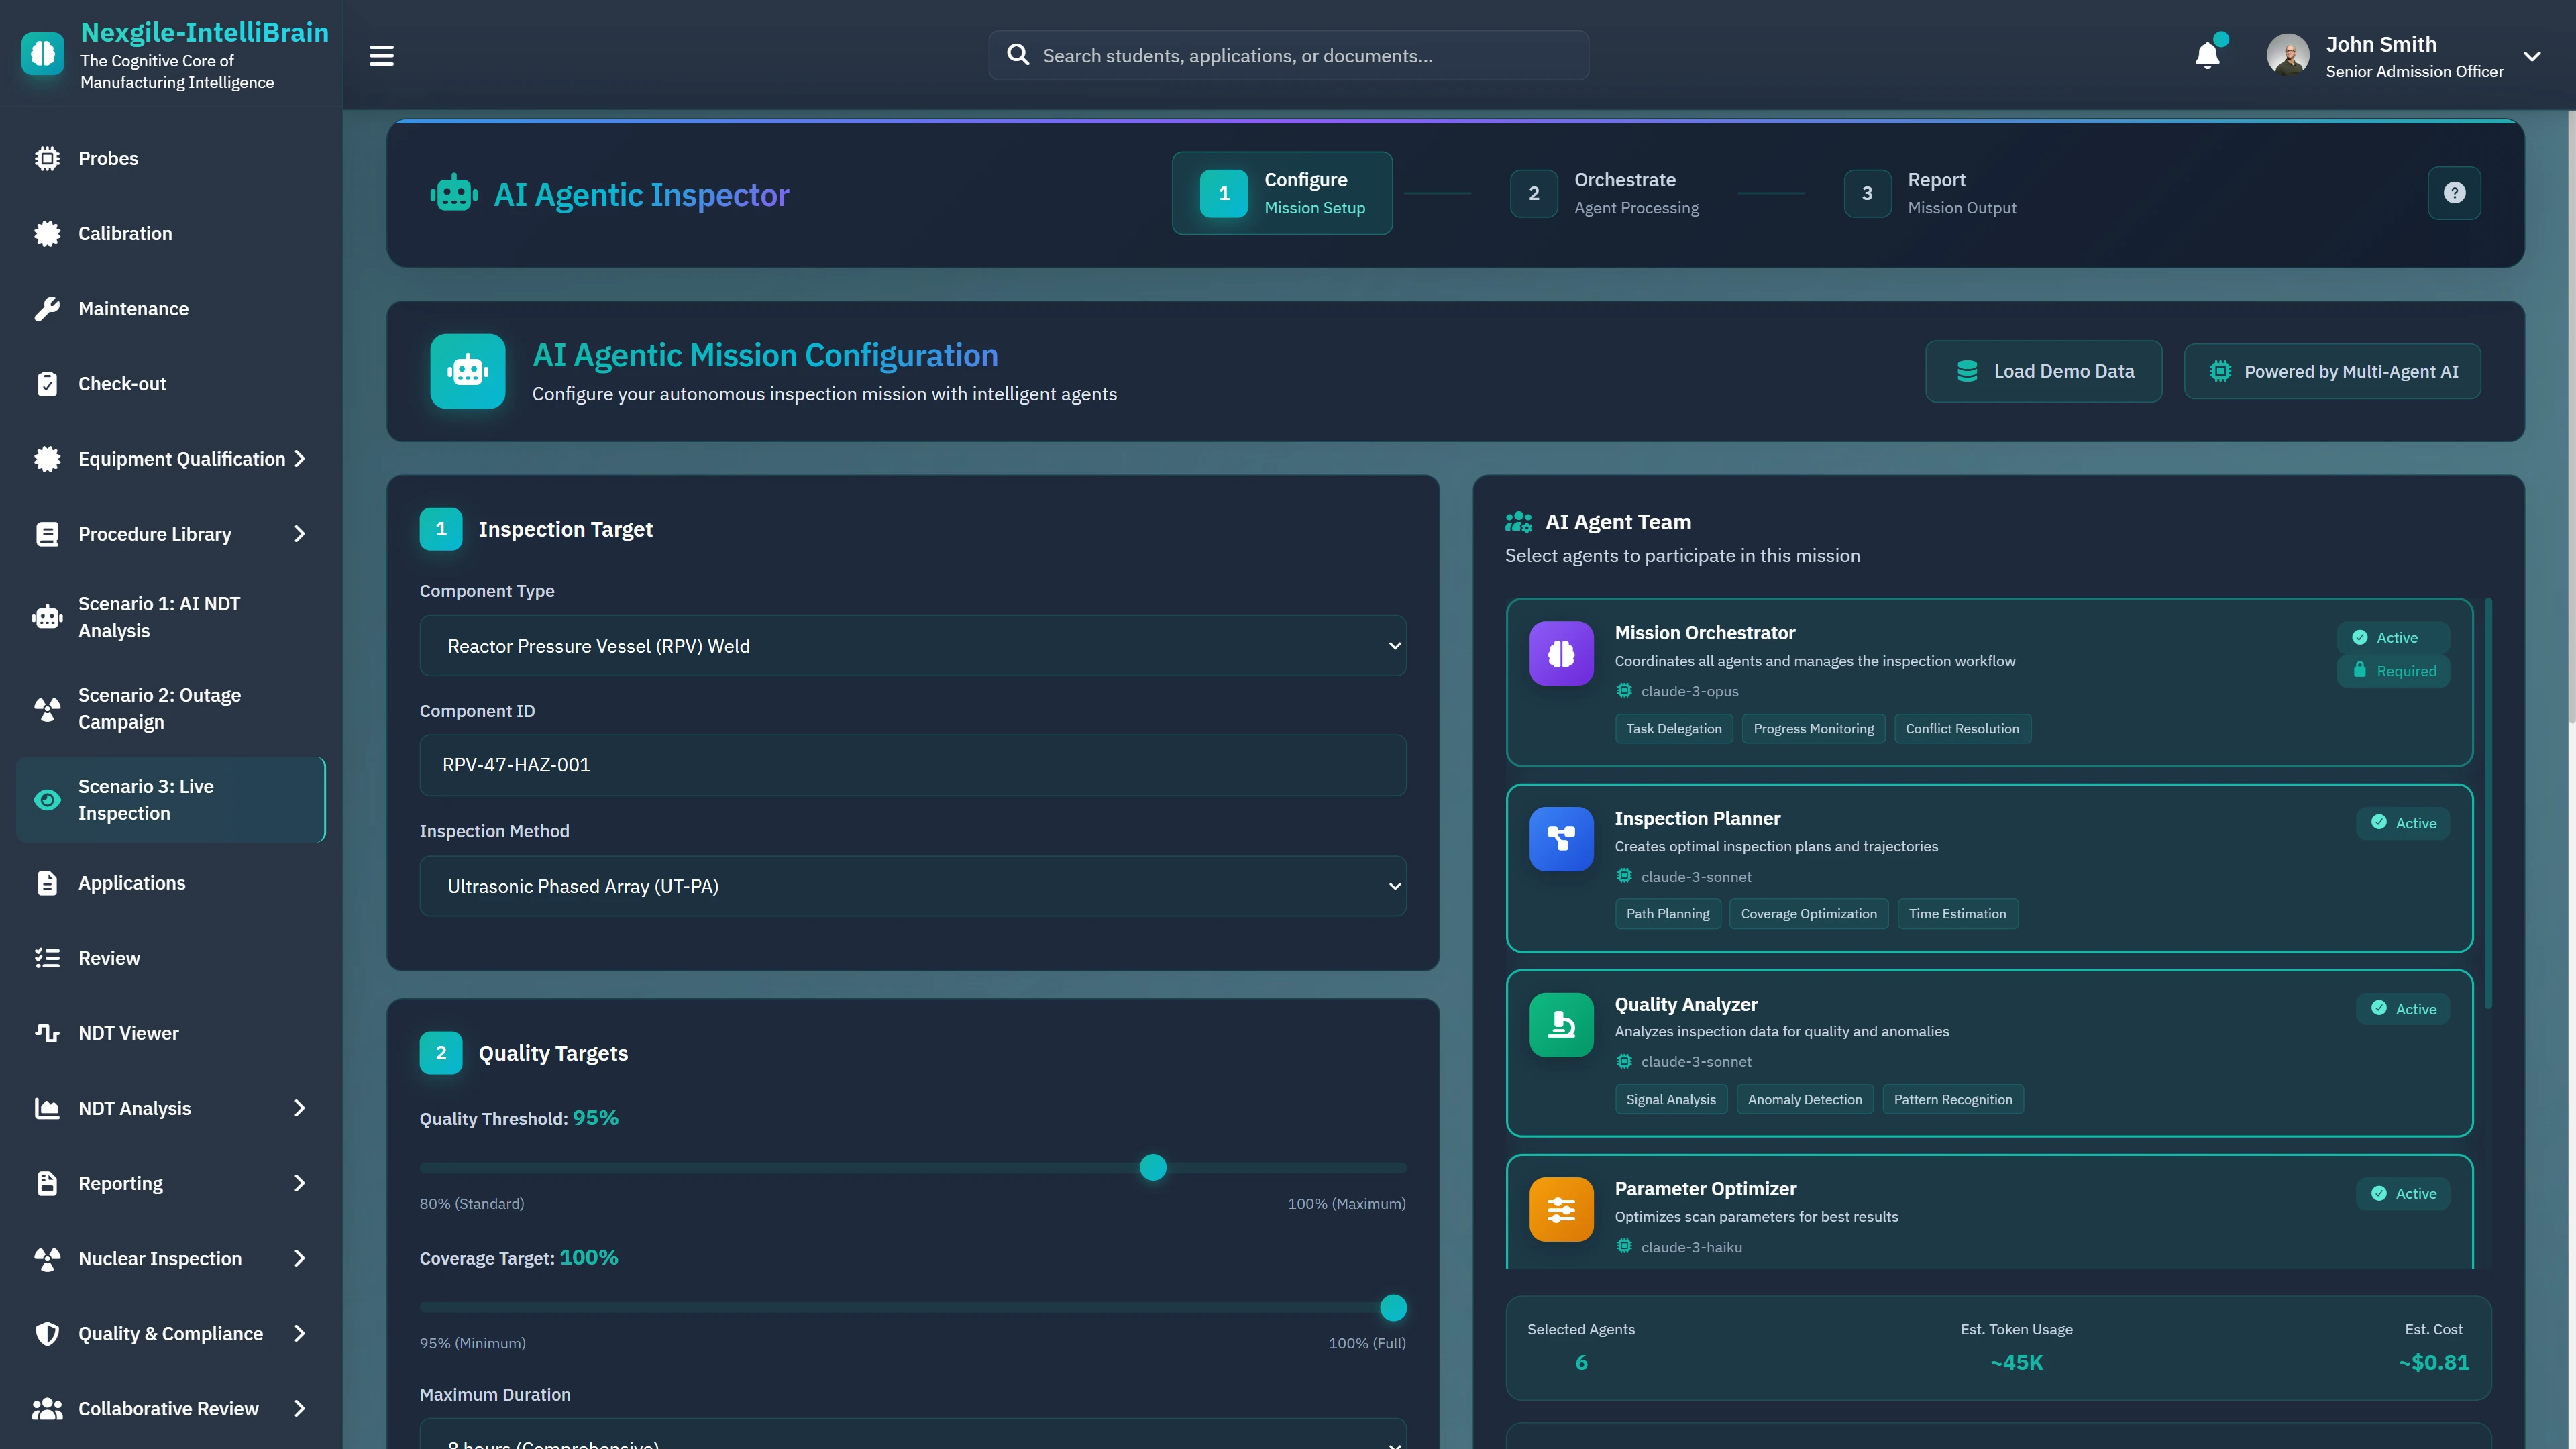
Task: Click the Component ID input field
Action: point(913,765)
